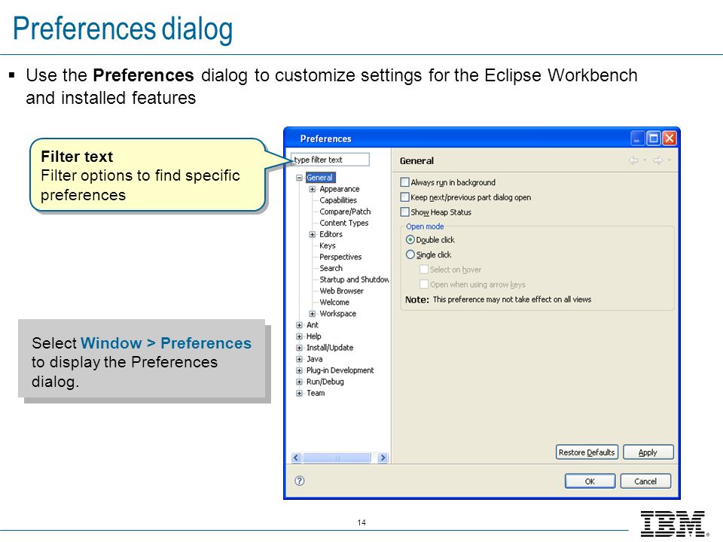This screenshot has height=542, width=723.
Task: Select Install/Update in the tree
Action: [330, 348]
